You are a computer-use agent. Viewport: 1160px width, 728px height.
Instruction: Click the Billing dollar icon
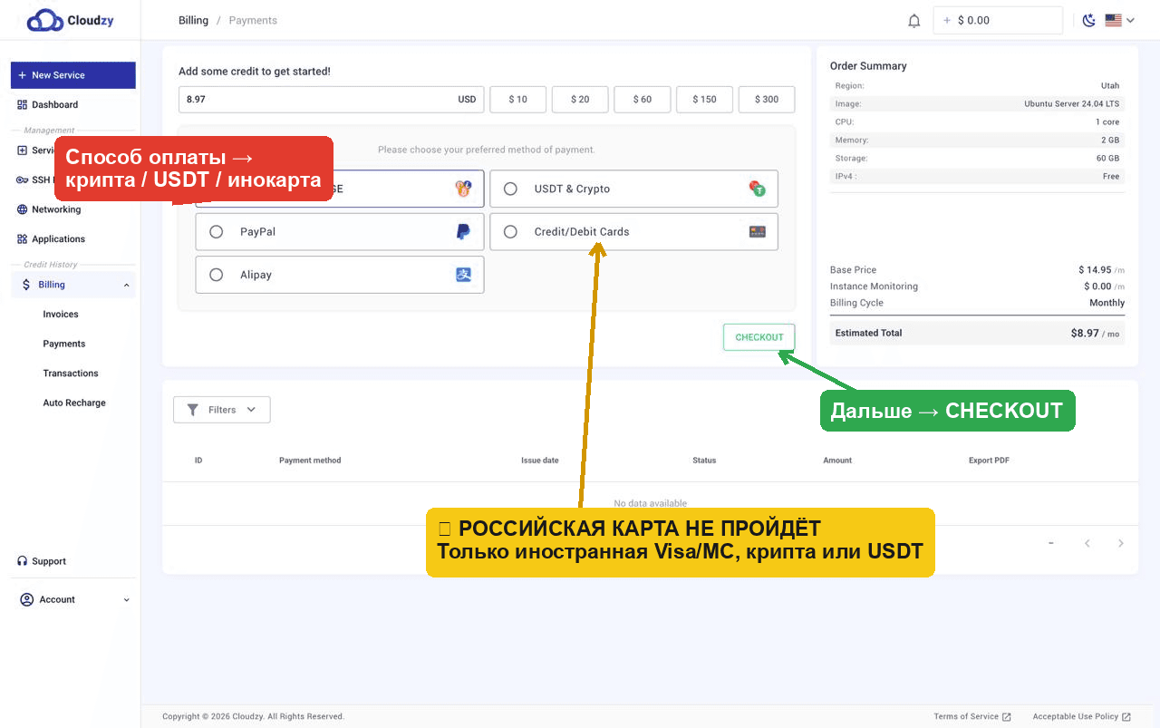pyautogui.click(x=26, y=285)
